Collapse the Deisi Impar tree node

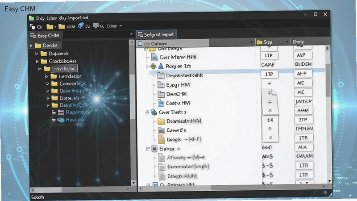[x=40, y=69]
